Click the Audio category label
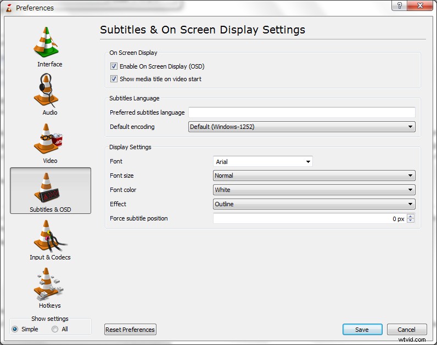 pyautogui.click(x=50, y=112)
